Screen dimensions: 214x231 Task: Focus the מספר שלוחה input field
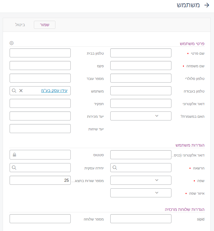click(x=40, y=219)
